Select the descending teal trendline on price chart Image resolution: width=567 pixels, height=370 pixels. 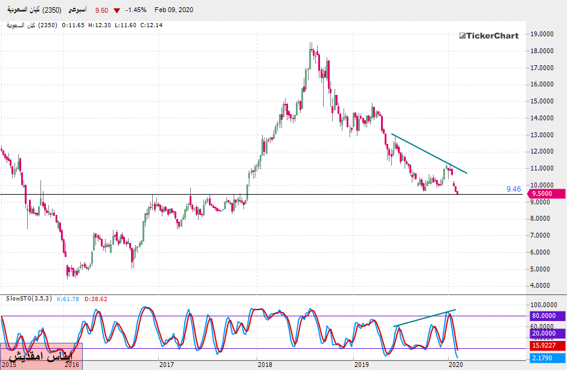coord(429,154)
